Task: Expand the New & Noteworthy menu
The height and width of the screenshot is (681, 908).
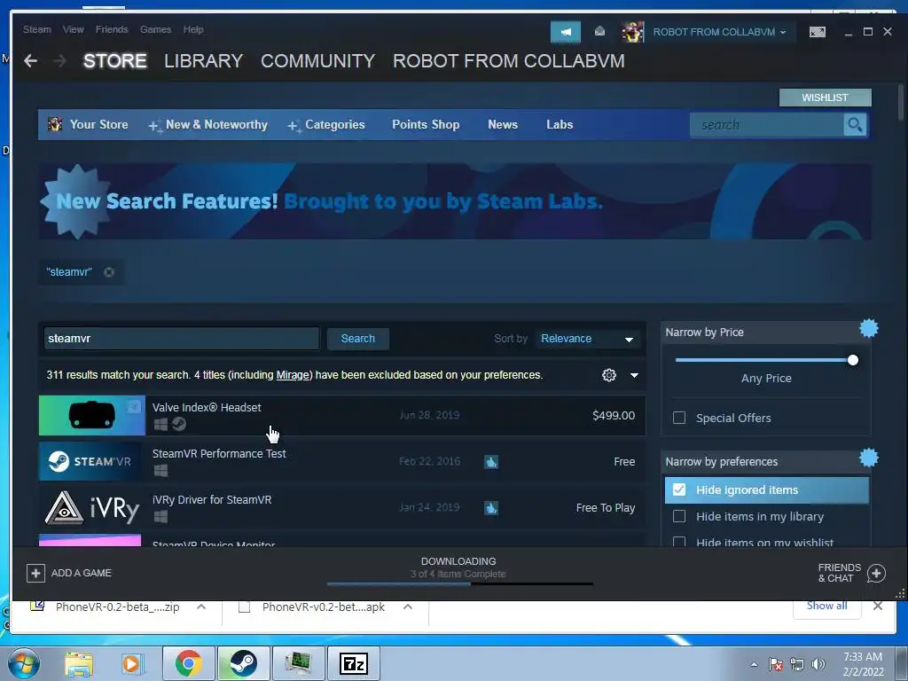Action: [x=208, y=124]
